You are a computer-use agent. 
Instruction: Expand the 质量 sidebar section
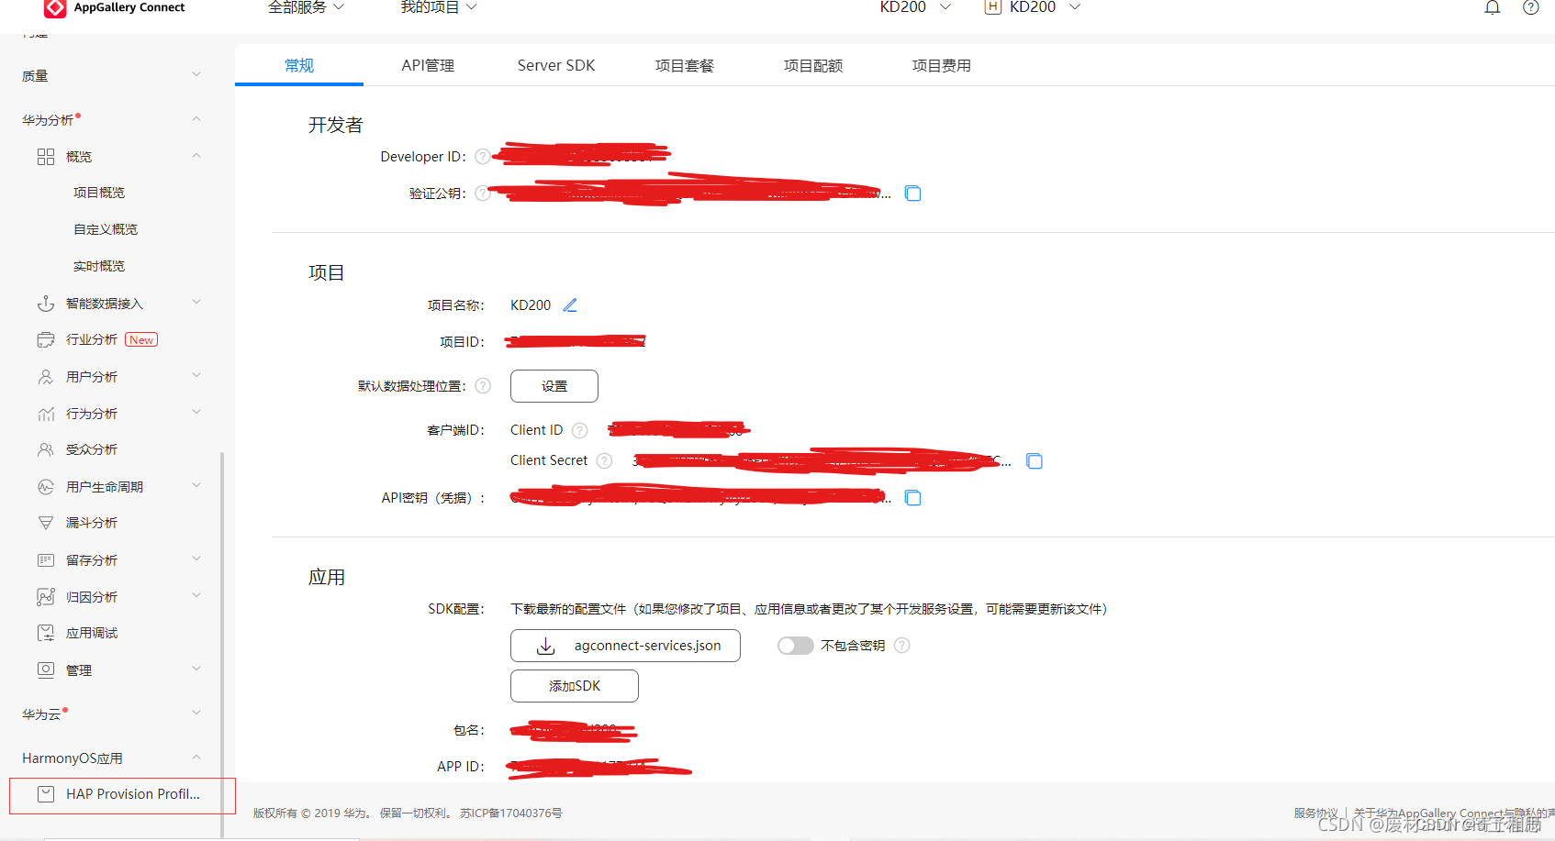[x=196, y=75]
